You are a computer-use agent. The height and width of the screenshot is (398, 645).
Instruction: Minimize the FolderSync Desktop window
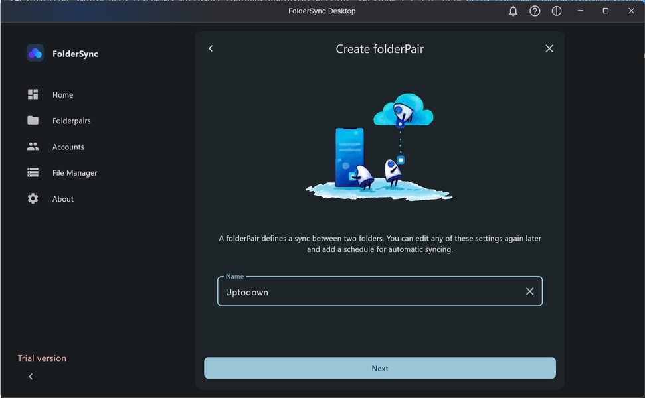click(580, 11)
